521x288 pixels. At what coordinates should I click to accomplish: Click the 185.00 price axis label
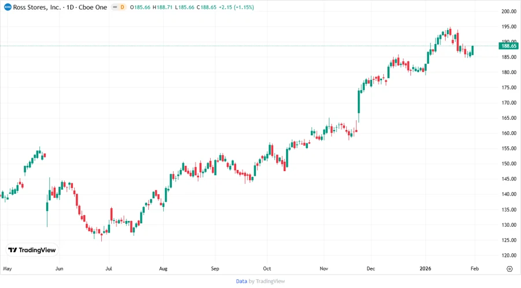(x=509, y=57)
